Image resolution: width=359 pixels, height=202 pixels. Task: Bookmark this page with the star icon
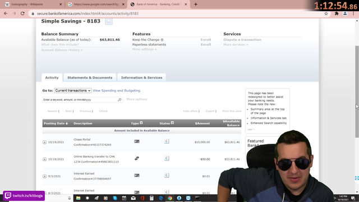coord(326,13)
